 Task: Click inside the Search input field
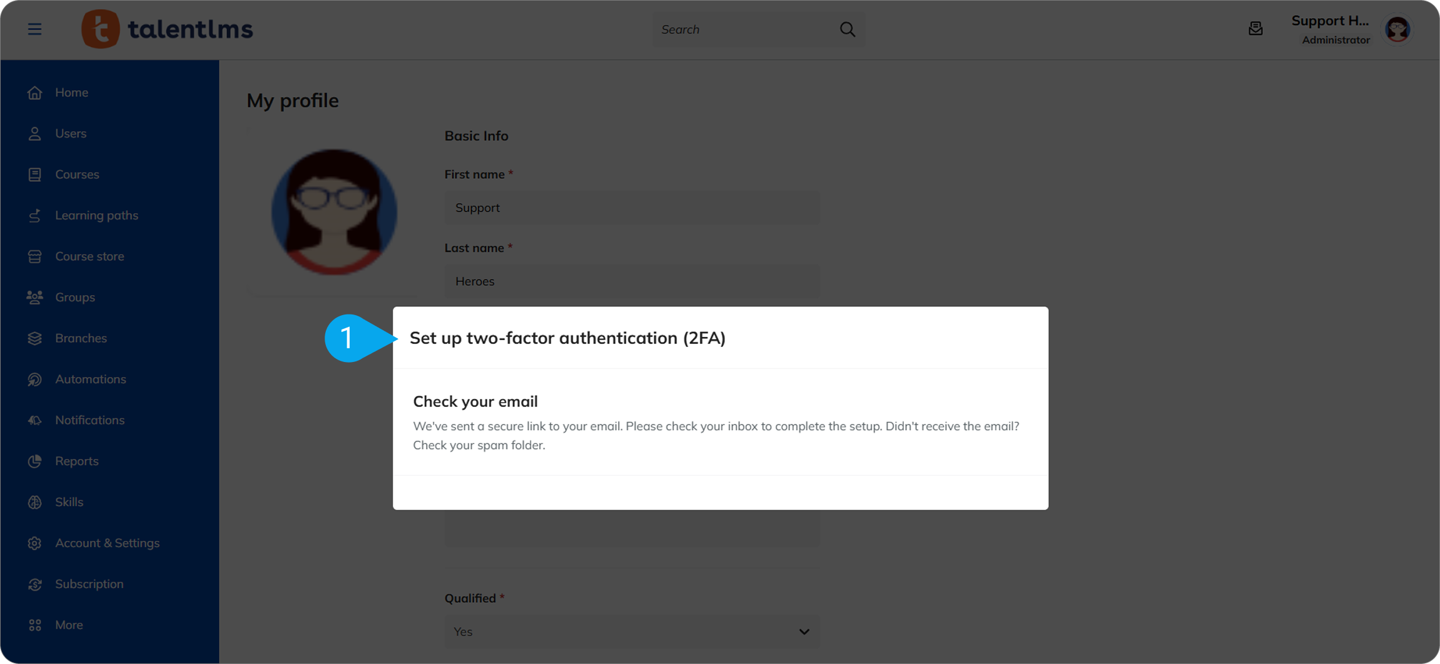click(738, 29)
